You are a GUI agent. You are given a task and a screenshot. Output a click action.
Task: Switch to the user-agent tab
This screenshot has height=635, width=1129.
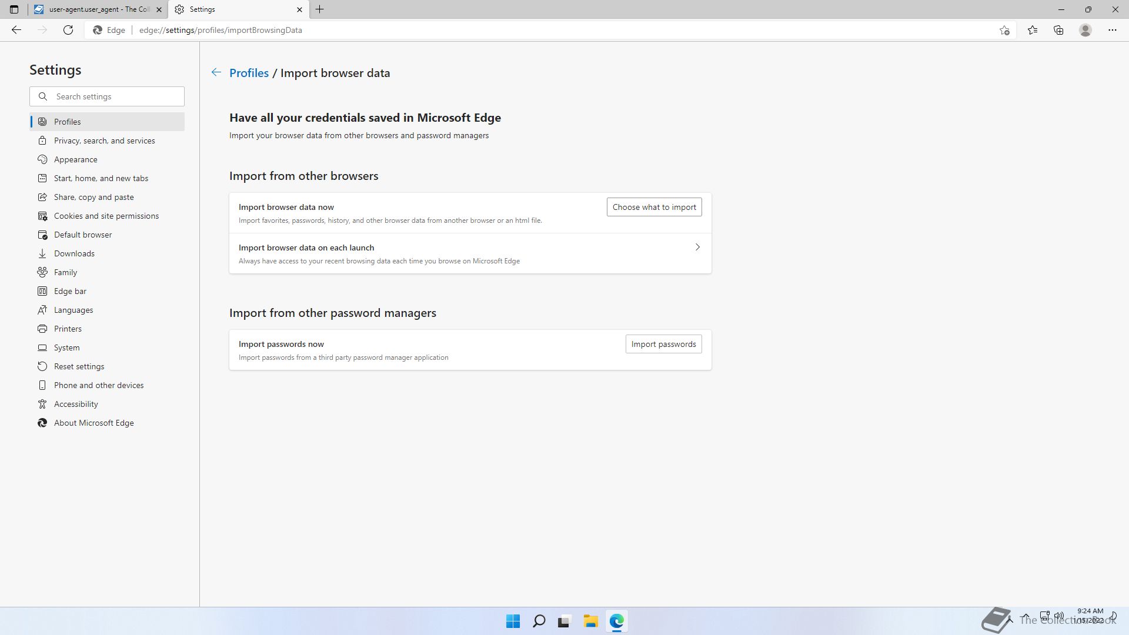98,9
